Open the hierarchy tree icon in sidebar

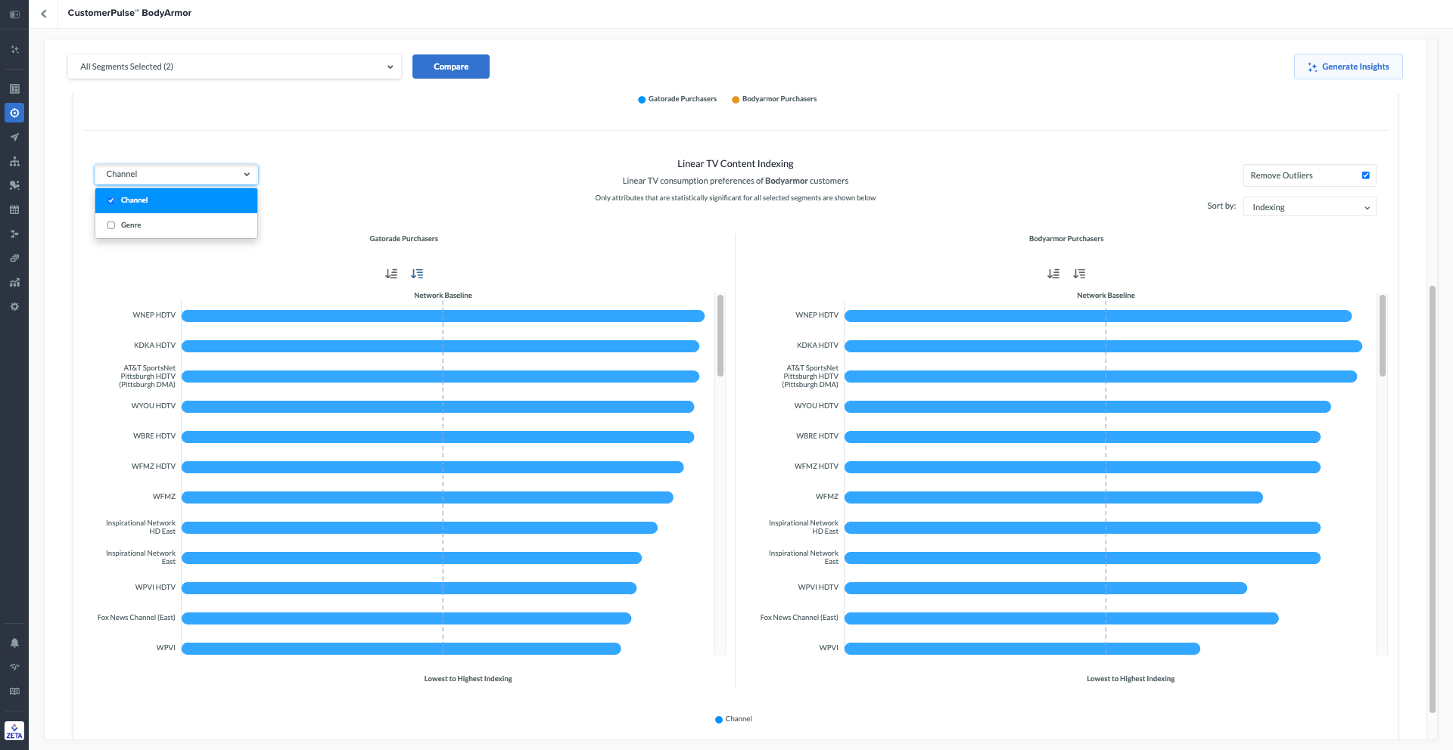point(14,161)
